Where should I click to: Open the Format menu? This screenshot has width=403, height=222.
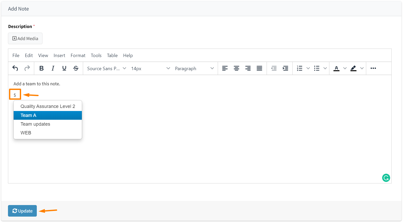click(78, 55)
